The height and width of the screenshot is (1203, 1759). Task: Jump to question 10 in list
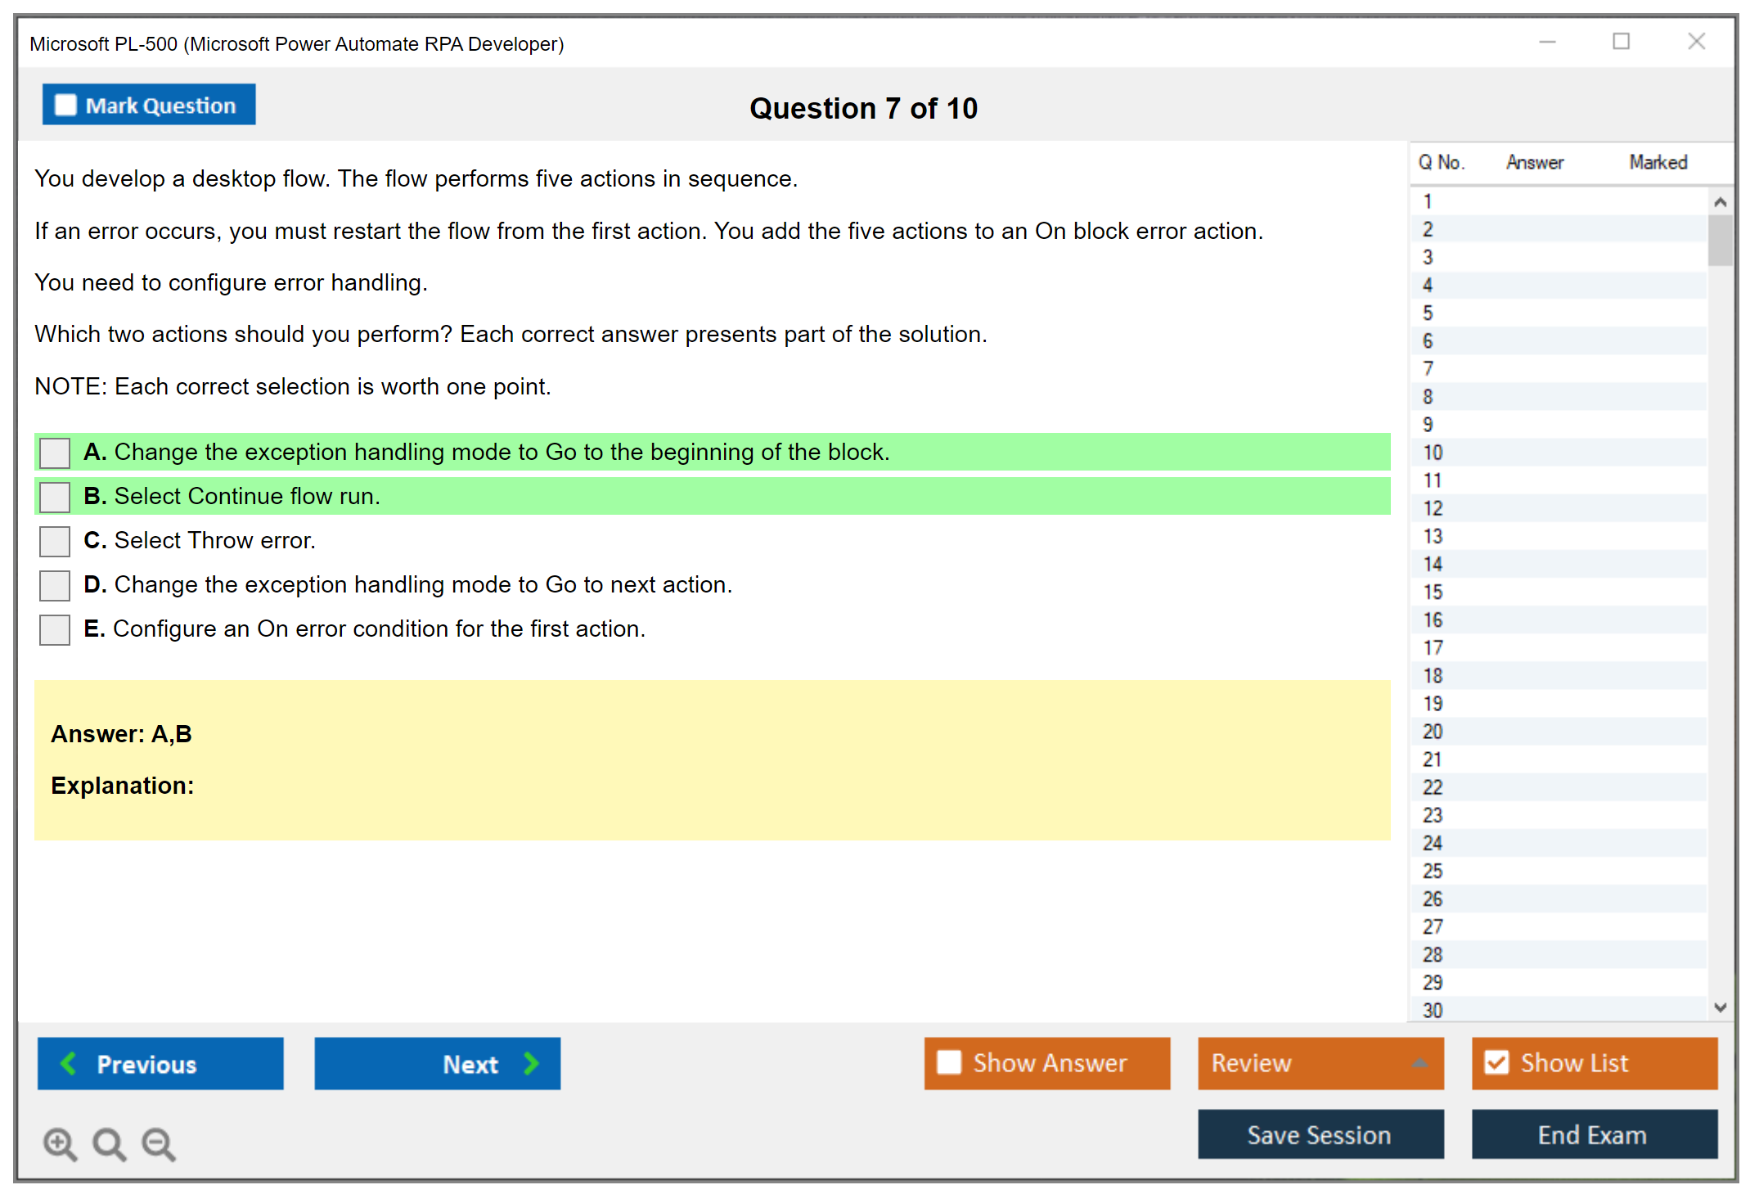point(1433,453)
